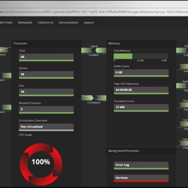Open the Services background process
188x188 pixels.
[x=141, y=178]
